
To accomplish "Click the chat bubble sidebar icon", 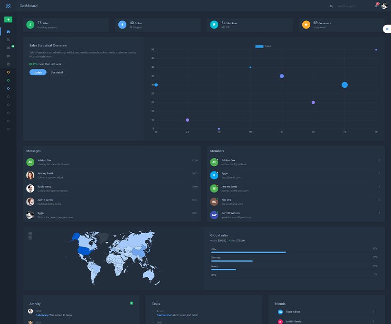I will [x=8, y=56].
